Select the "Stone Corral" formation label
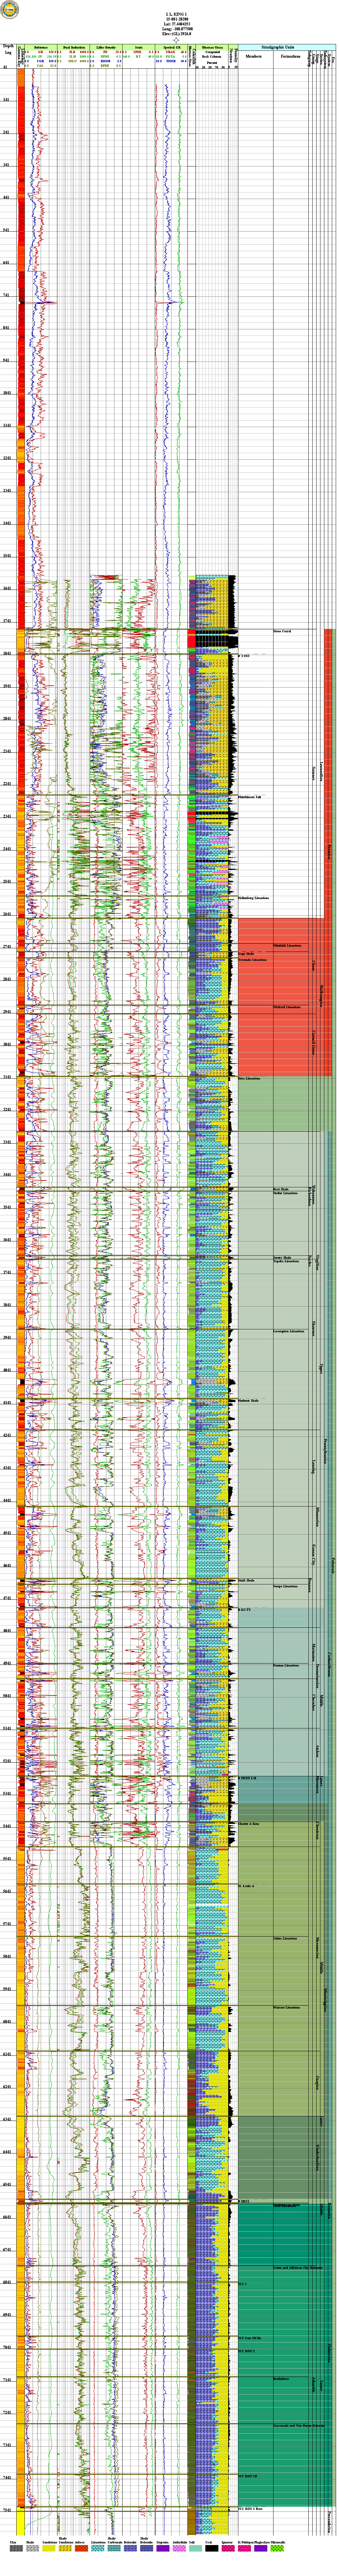Image resolution: width=339 pixels, height=2576 pixels. [282, 631]
